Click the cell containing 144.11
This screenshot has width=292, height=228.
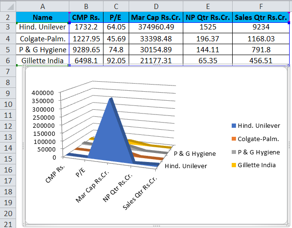[x=207, y=49]
